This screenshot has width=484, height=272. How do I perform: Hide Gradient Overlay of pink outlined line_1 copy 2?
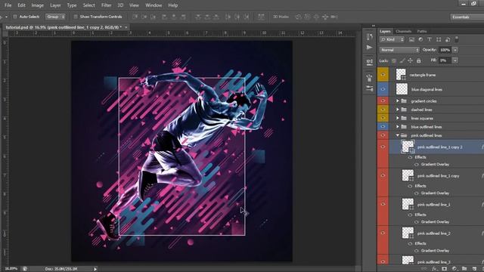pyautogui.click(x=417, y=165)
